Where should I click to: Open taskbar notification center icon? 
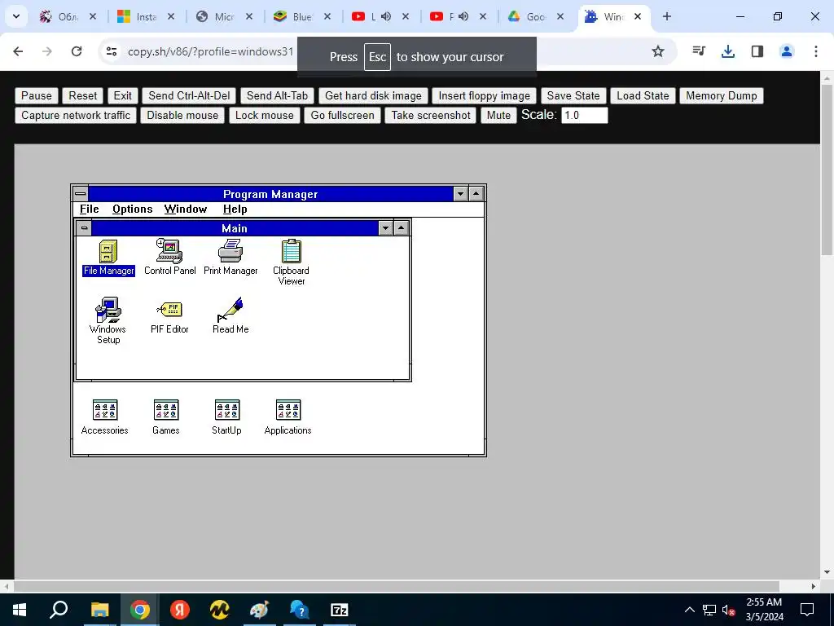click(x=807, y=610)
